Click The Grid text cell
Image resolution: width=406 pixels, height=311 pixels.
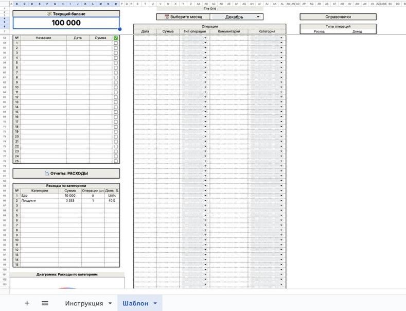[x=210, y=9]
